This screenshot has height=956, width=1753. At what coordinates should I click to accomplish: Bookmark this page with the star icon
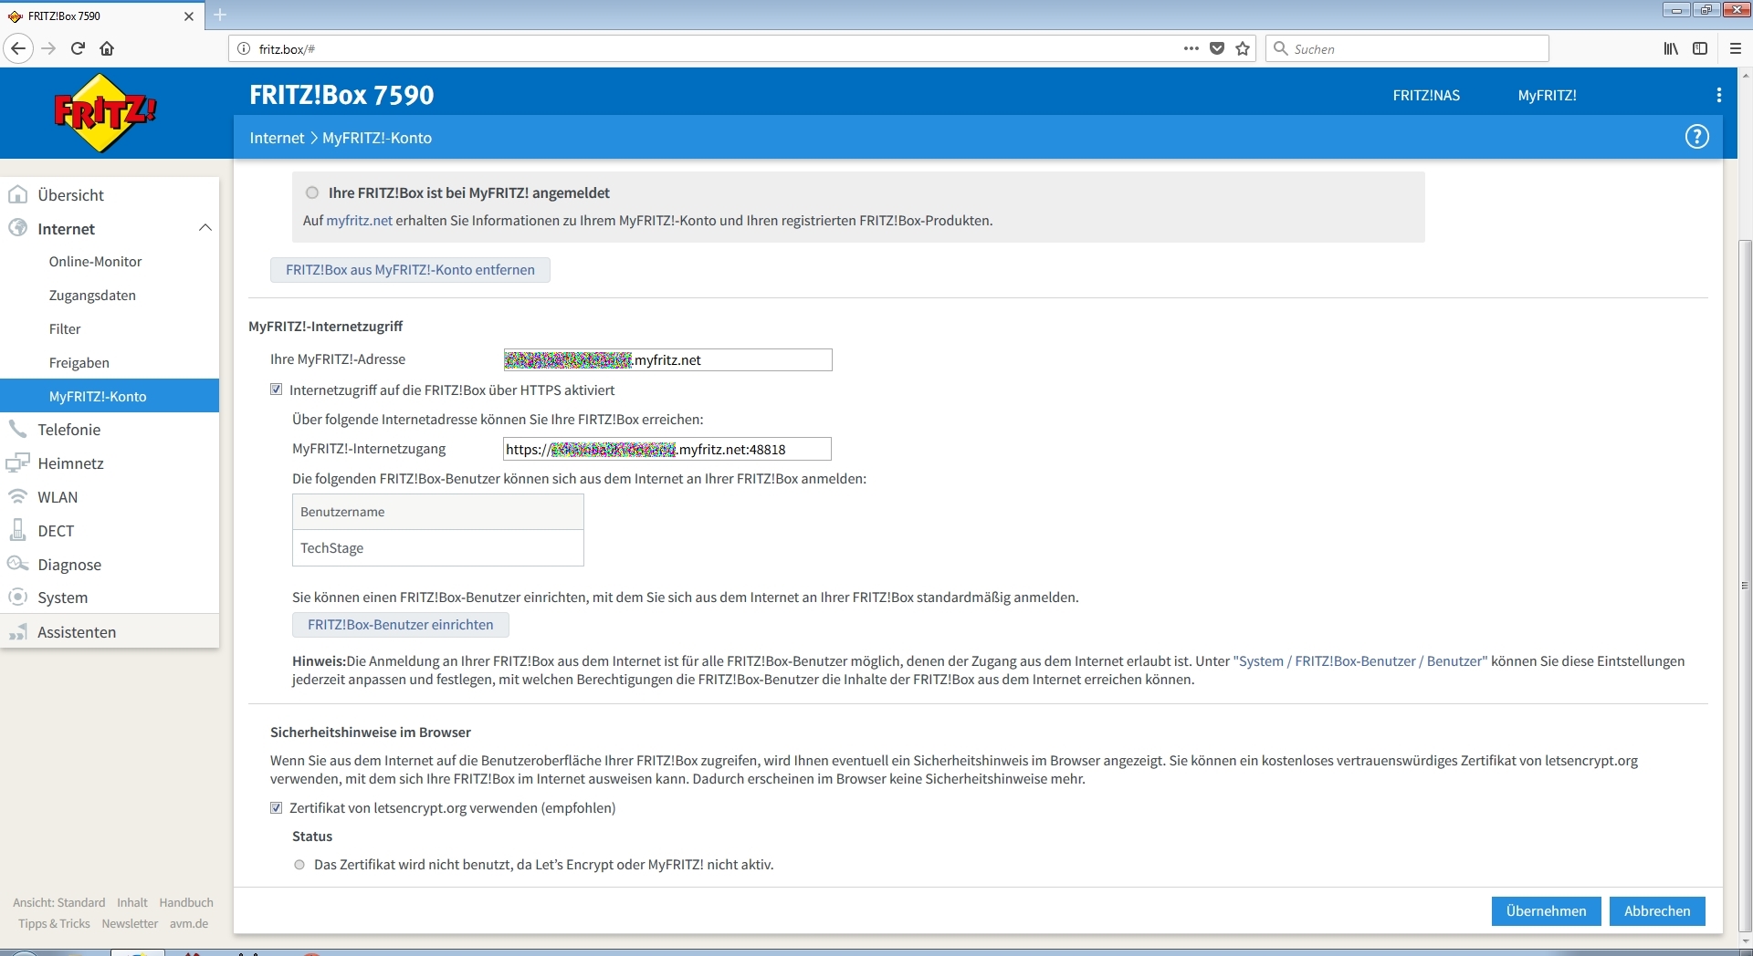(1243, 48)
